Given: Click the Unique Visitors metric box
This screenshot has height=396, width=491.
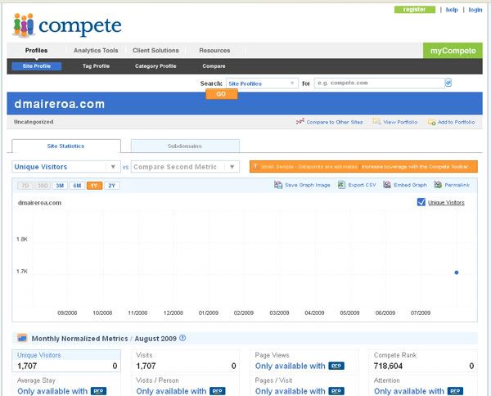Looking at the screenshot, I should (x=66, y=361).
